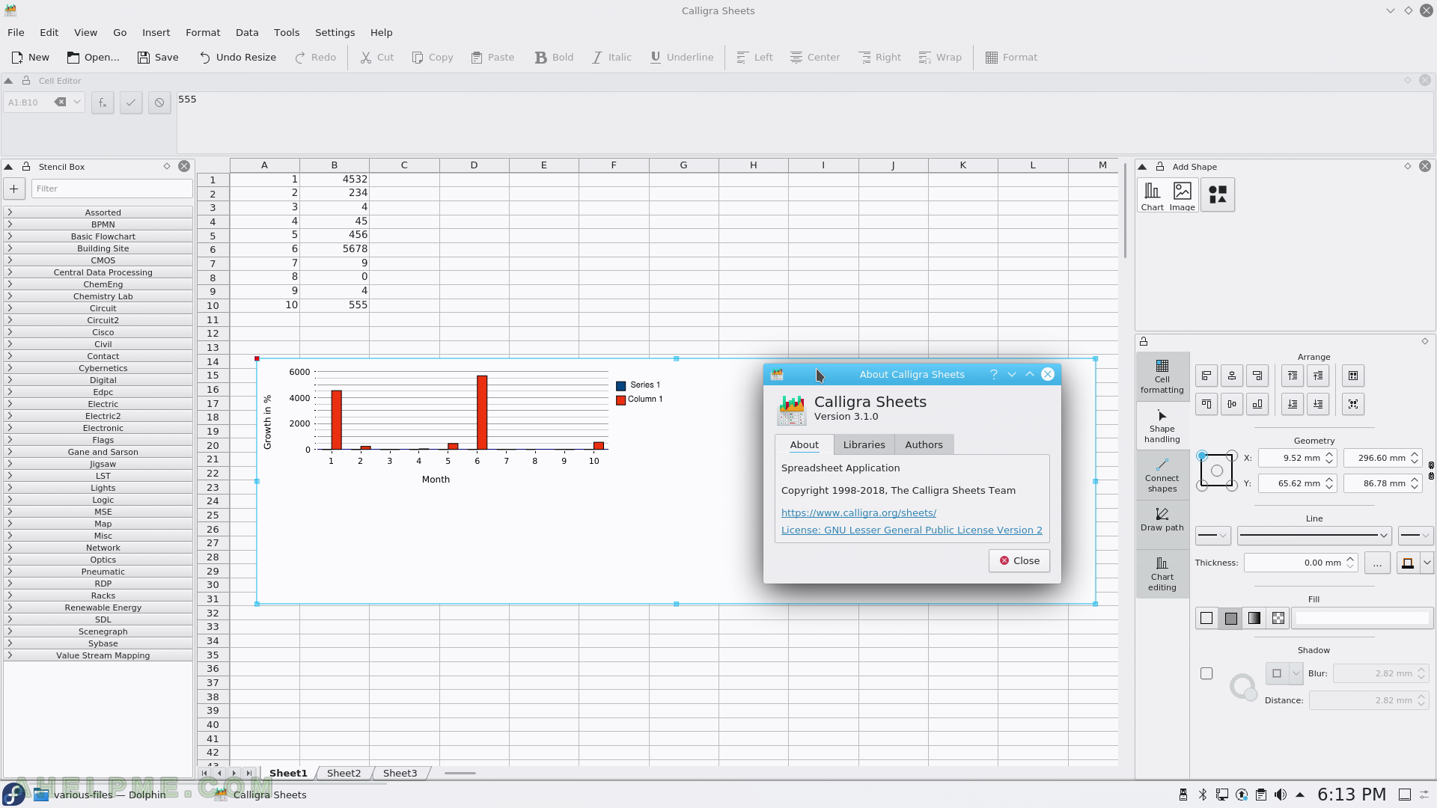
Task: Select bottom-right geometry anchor point
Action: 1232,486
